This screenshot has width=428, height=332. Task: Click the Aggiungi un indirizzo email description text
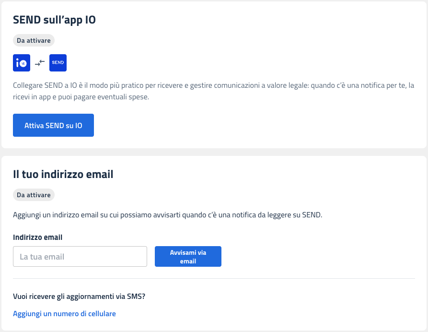167,215
